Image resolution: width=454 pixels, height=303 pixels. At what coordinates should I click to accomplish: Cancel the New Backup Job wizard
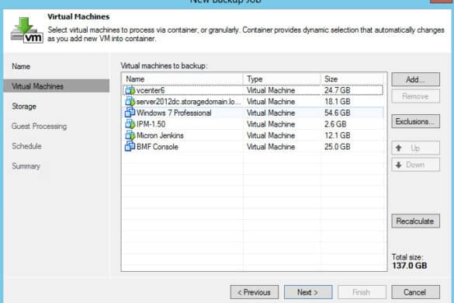(415, 292)
